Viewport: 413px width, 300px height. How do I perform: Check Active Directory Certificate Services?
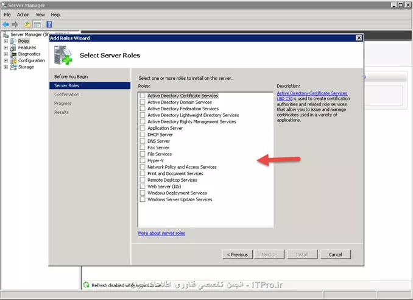pyautogui.click(x=143, y=96)
